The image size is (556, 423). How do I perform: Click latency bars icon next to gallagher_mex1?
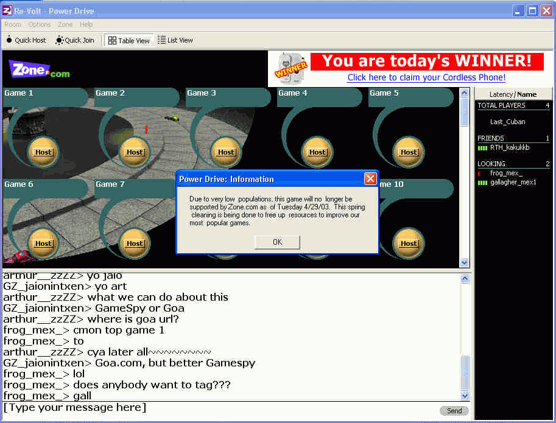482,183
